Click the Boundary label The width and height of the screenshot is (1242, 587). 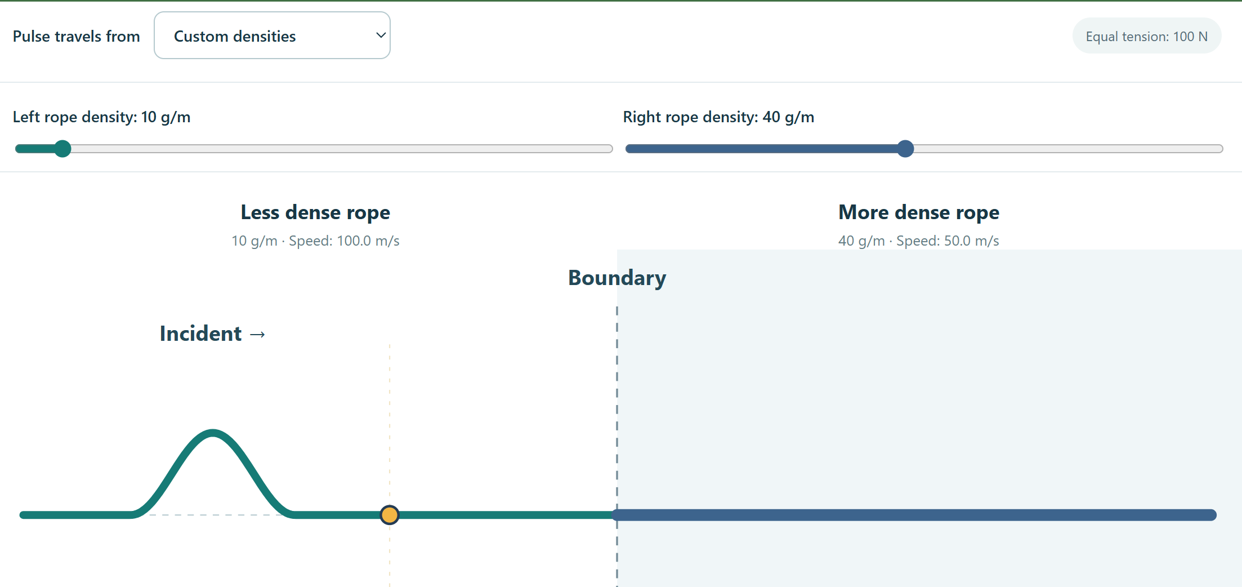coord(617,278)
